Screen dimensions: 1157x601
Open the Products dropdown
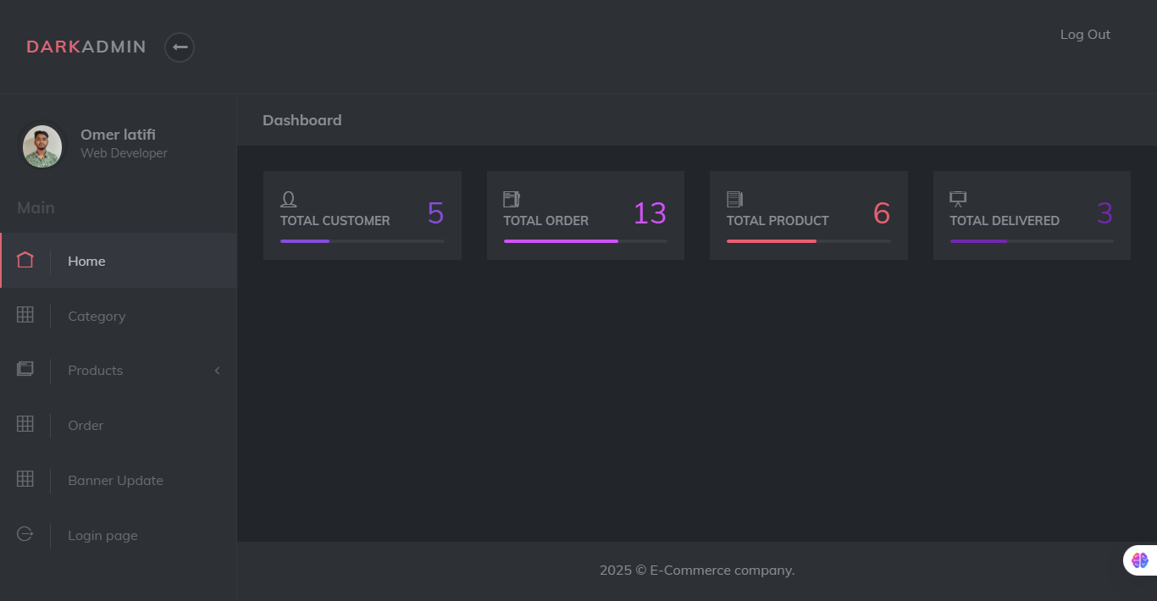[x=95, y=370]
